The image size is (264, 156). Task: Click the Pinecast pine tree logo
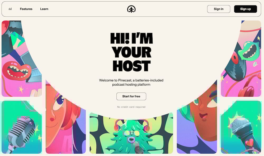tap(131, 9)
